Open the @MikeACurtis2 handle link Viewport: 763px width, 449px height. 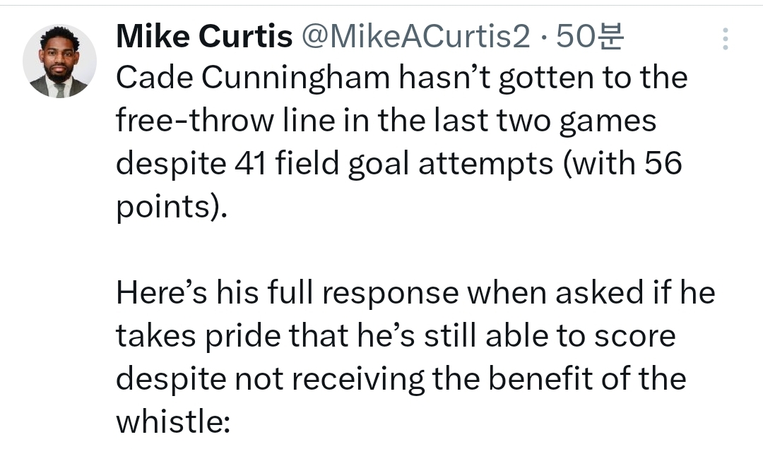[x=415, y=37]
